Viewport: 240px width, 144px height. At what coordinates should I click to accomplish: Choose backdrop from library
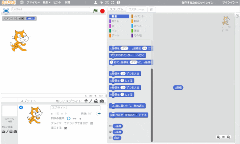(4, 131)
